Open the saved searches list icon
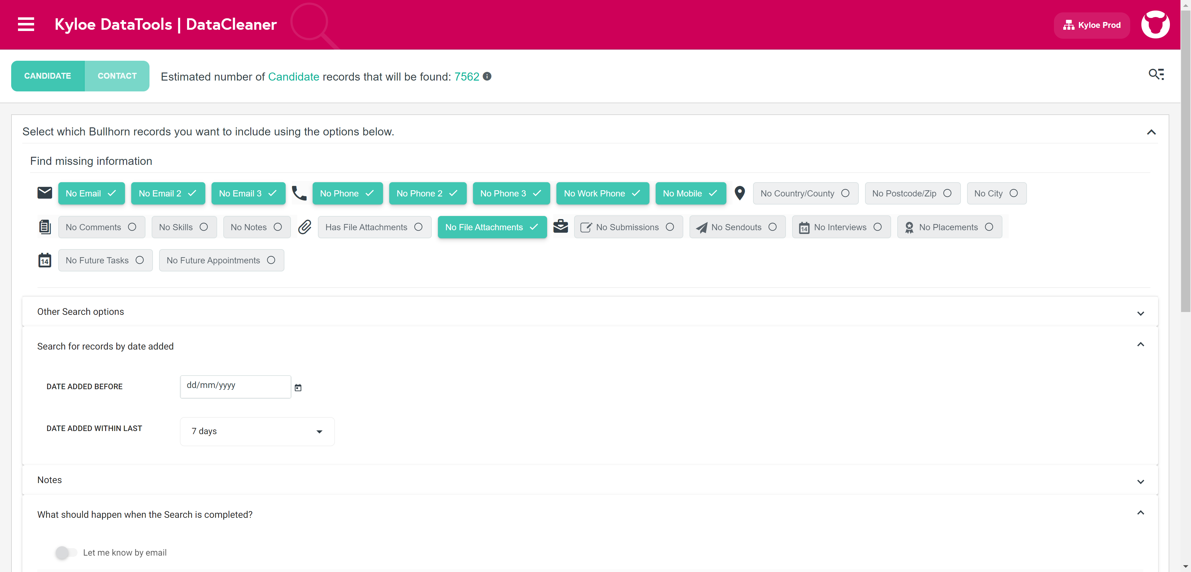Screen dimensions: 1191x572 click(x=1156, y=74)
